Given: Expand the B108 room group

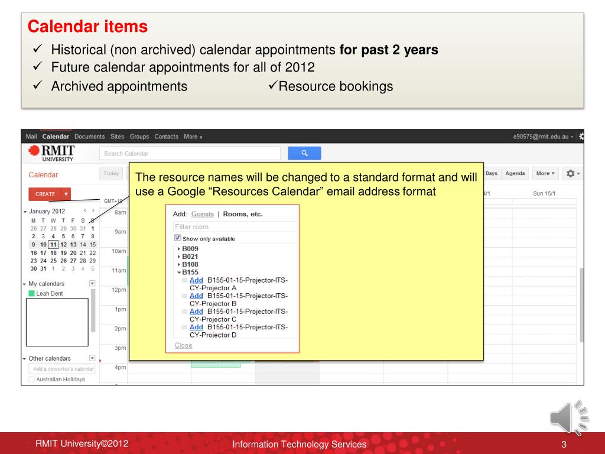Looking at the screenshot, I should pyautogui.click(x=178, y=264).
